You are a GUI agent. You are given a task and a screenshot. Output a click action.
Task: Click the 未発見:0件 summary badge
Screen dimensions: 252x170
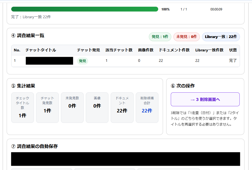187,37
